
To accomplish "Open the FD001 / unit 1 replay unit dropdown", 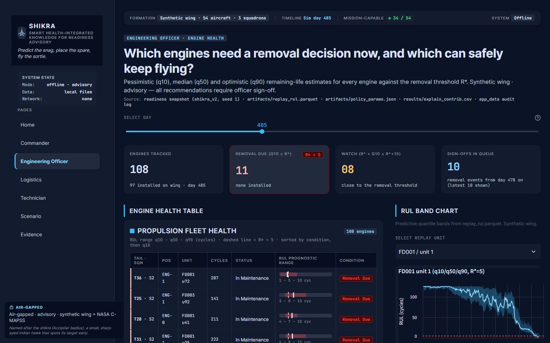I will pyautogui.click(x=468, y=252).
